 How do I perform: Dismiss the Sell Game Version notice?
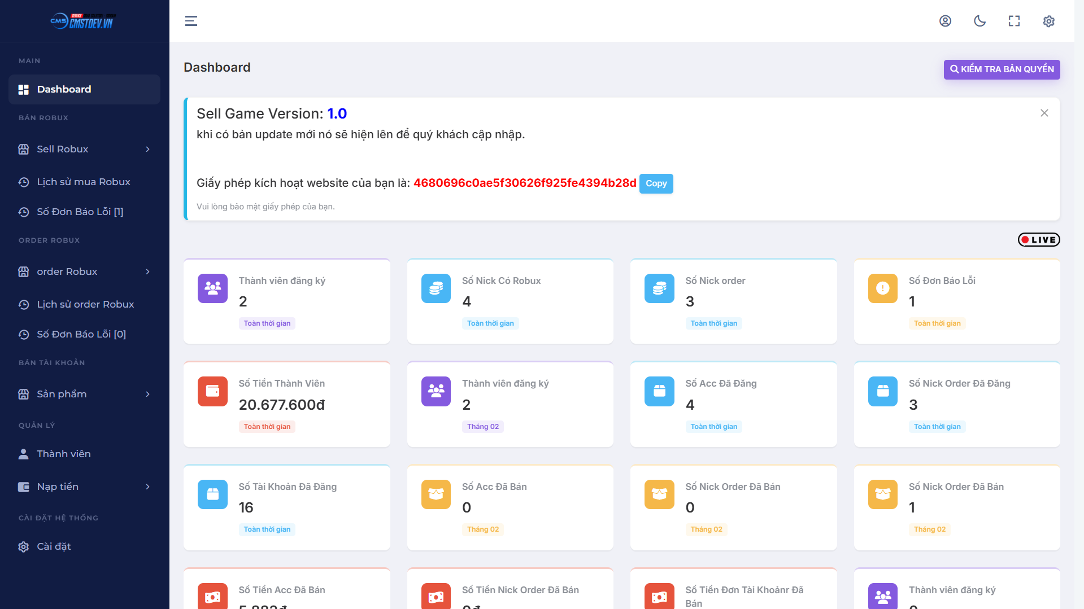(x=1044, y=113)
